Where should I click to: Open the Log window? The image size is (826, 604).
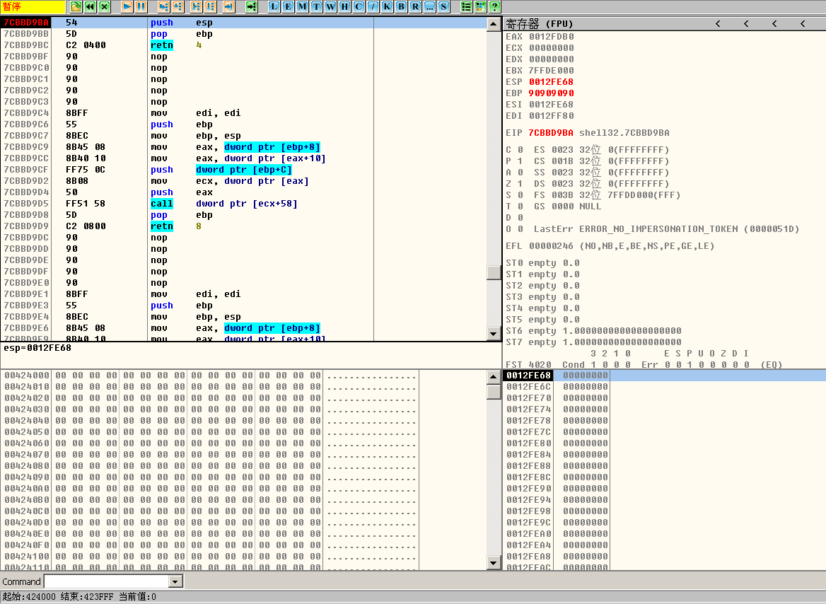[273, 6]
